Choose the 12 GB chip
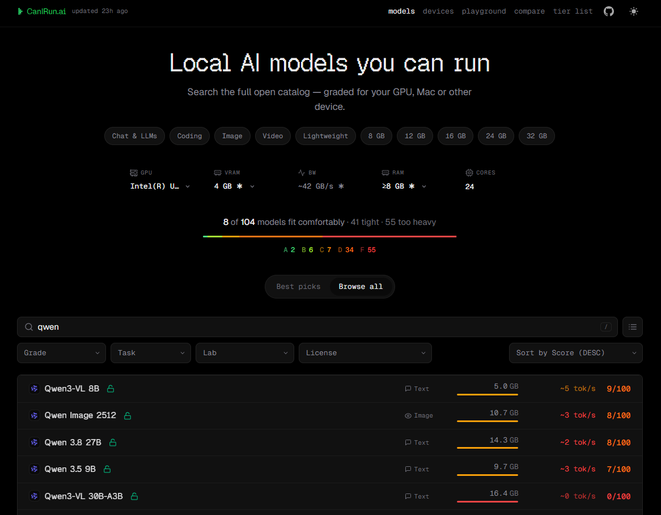Screen dimensions: 661x515 [415, 136]
